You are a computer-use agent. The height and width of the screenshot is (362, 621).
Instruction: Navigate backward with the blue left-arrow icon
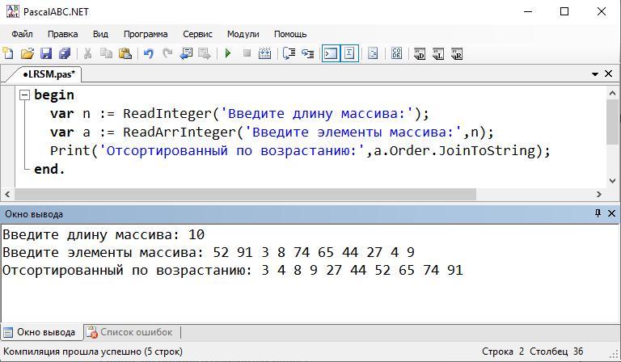[x=186, y=53]
